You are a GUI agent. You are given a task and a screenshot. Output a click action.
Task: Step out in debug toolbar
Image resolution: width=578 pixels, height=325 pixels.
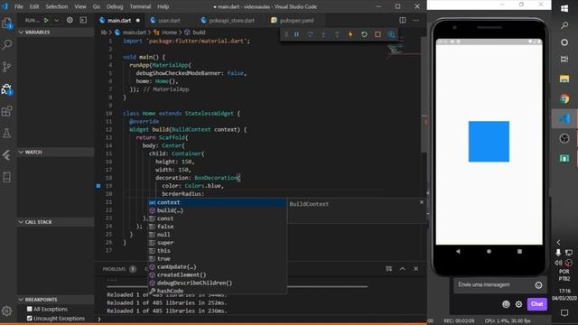337,34
